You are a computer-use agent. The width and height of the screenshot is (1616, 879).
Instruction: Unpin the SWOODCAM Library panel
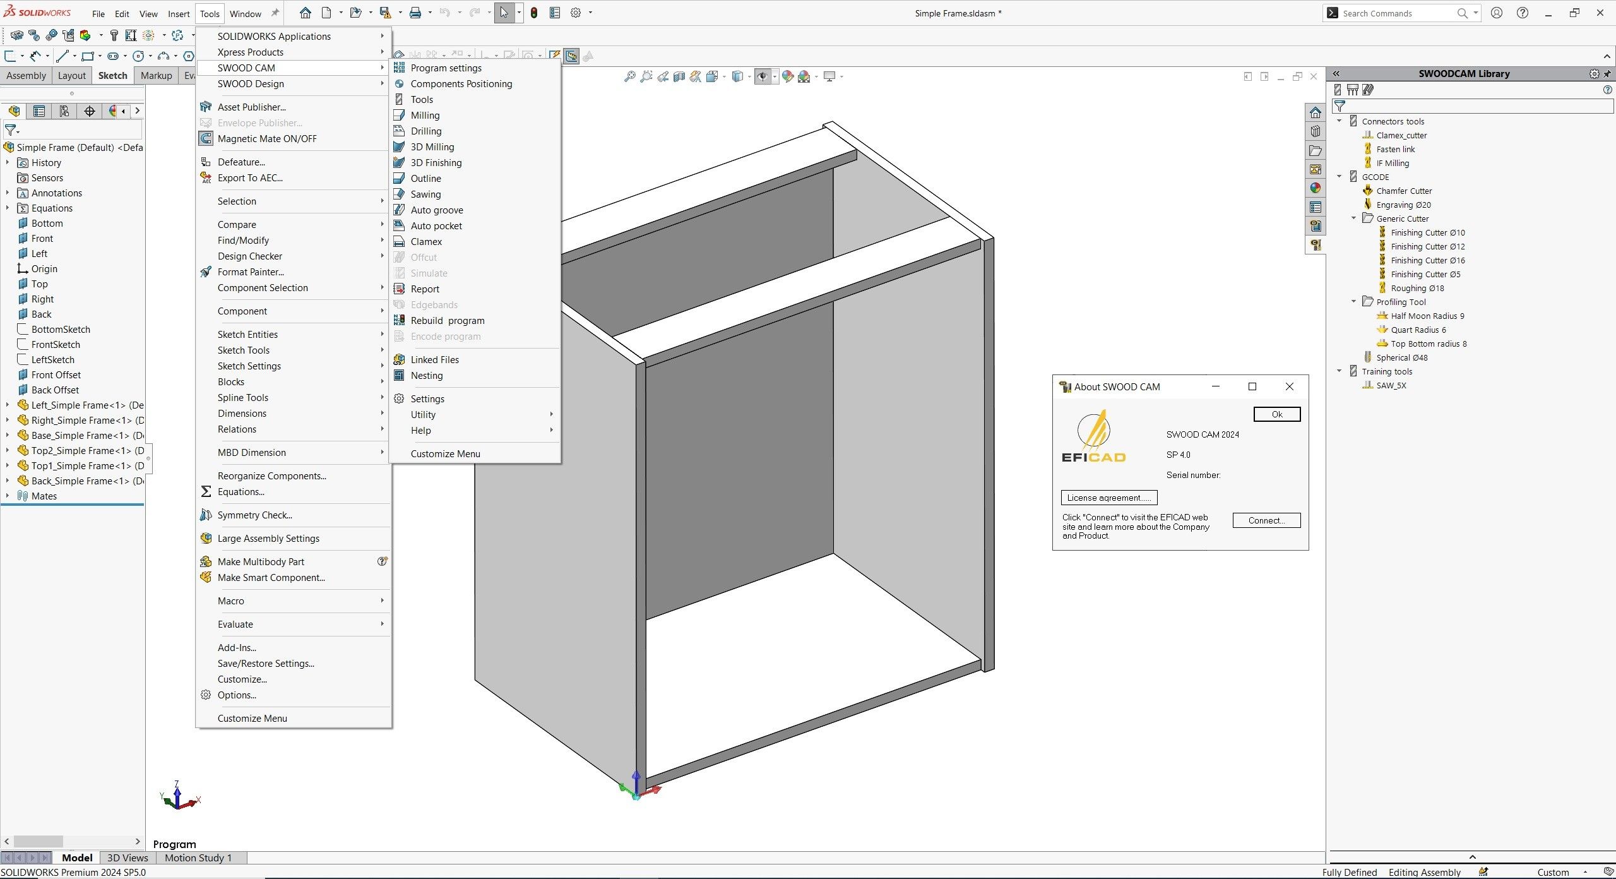pos(1607,73)
